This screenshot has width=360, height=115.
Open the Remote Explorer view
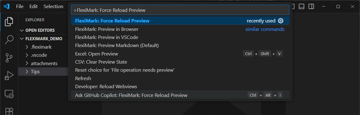pyautogui.click(x=9, y=93)
